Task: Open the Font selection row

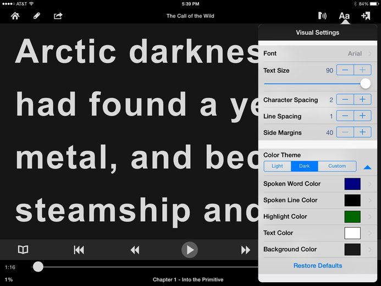Action: click(318, 53)
